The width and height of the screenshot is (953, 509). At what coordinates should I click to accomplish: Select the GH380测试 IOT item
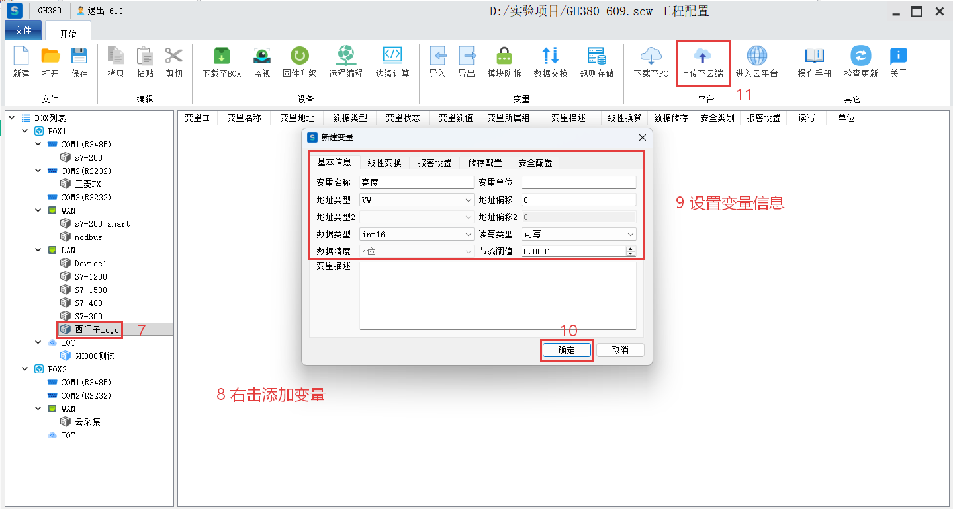point(95,356)
